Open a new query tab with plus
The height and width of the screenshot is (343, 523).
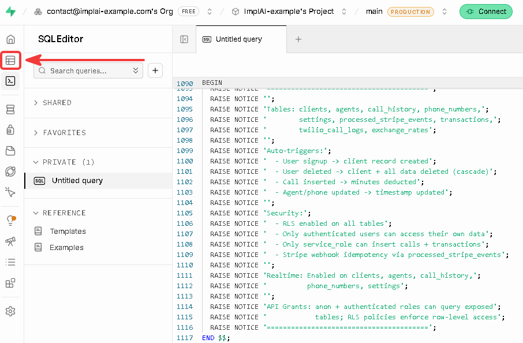tap(298, 39)
